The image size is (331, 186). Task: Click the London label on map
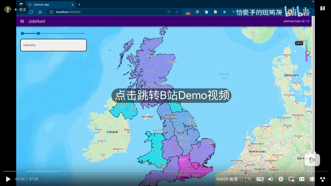click(x=189, y=167)
